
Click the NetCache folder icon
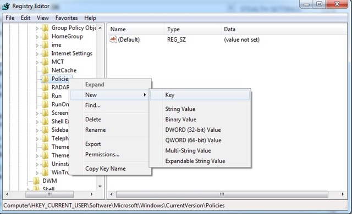(45, 71)
